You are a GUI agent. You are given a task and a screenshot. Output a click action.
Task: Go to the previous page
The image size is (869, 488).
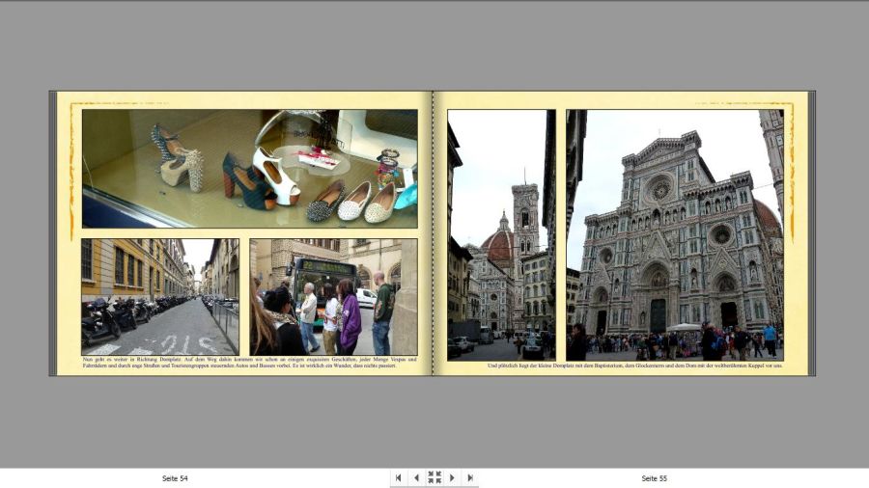[x=416, y=477]
